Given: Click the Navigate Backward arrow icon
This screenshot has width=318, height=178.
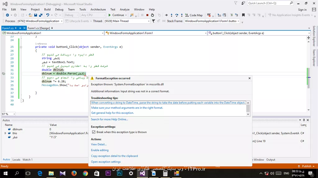Looking at the screenshot, I should click(7, 15).
